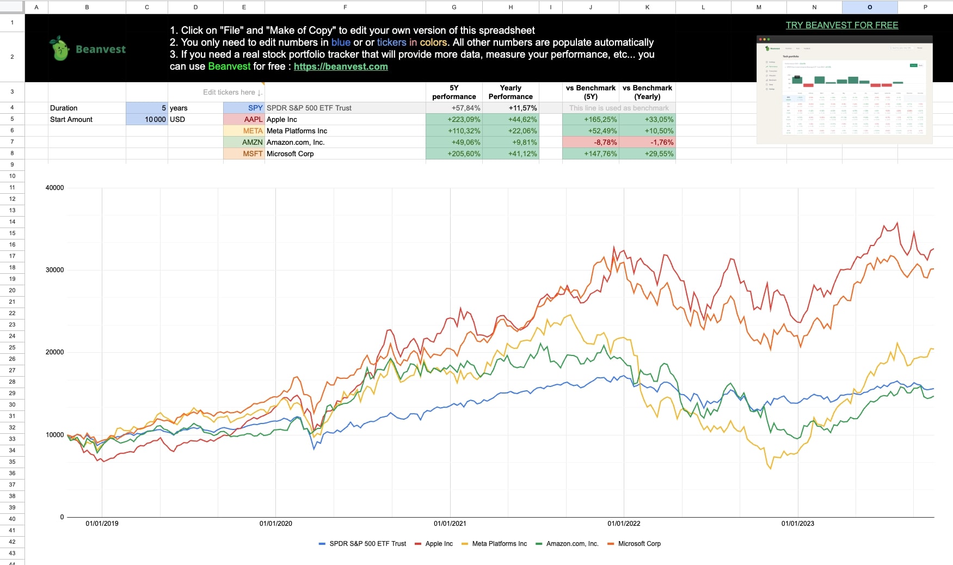The width and height of the screenshot is (953, 565).
Task: Select Amazon yearly performance +9,81%
Action: (511, 142)
